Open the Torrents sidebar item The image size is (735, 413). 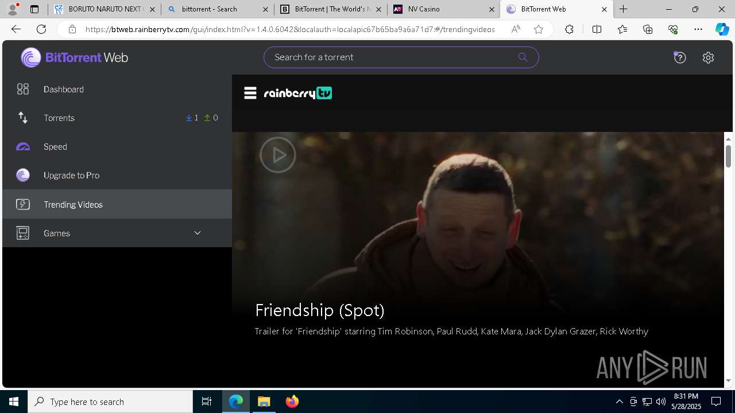coord(117,118)
